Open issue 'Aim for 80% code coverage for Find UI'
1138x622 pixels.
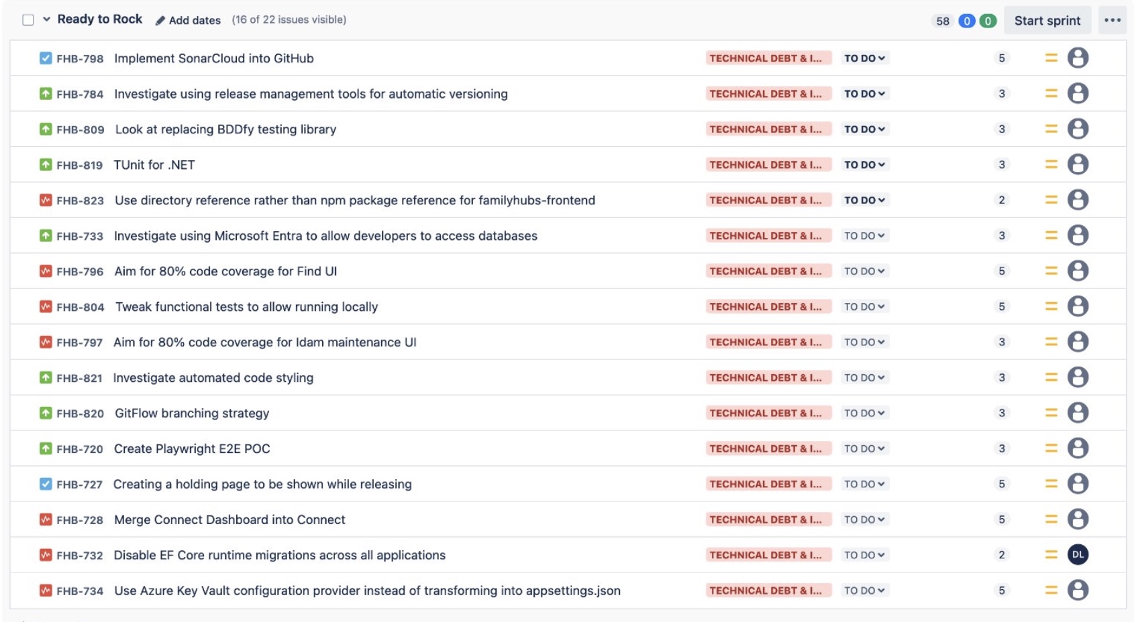point(225,271)
